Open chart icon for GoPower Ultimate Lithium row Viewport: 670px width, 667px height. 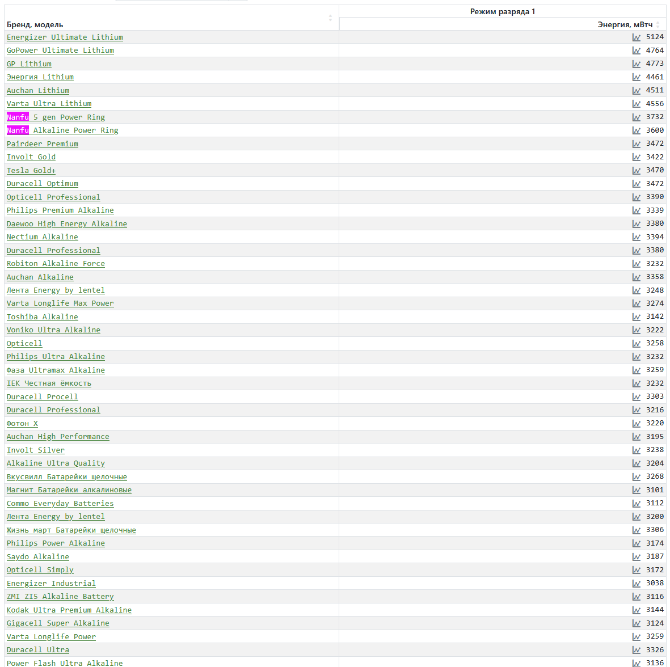click(x=636, y=50)
